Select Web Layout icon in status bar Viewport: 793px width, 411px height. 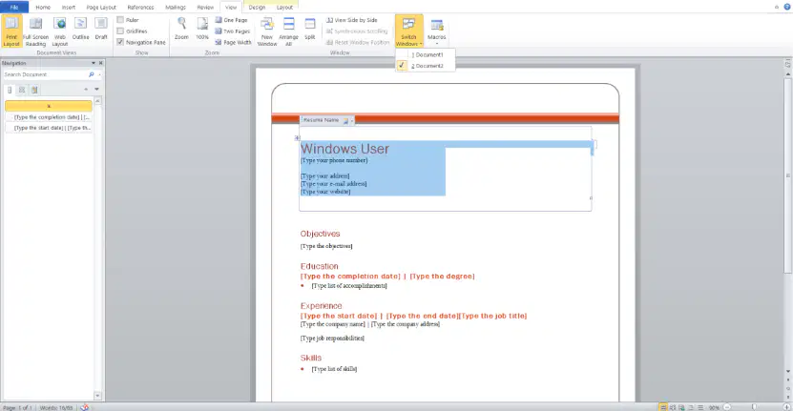tap(681, 407)
